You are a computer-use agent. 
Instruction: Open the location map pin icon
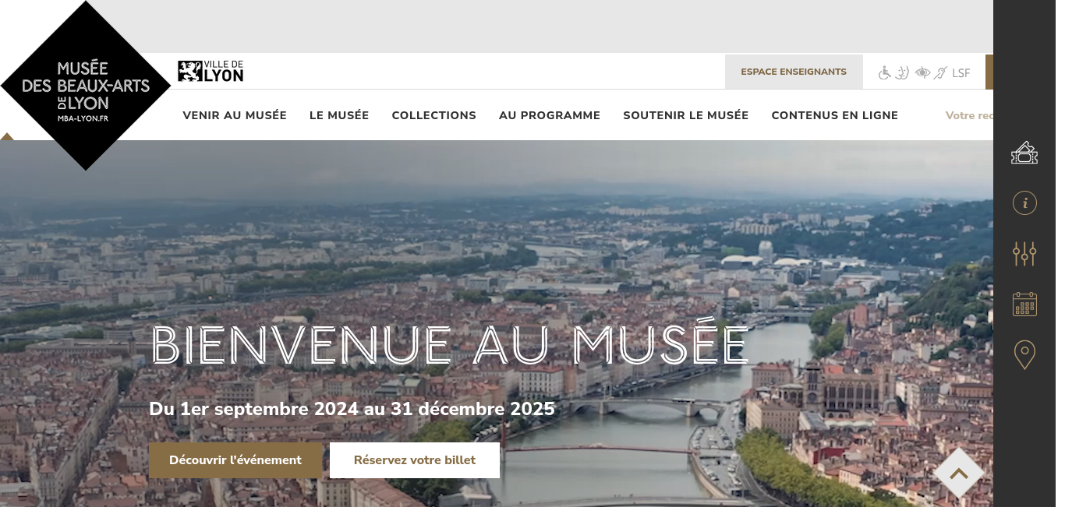coord(1024,355)
